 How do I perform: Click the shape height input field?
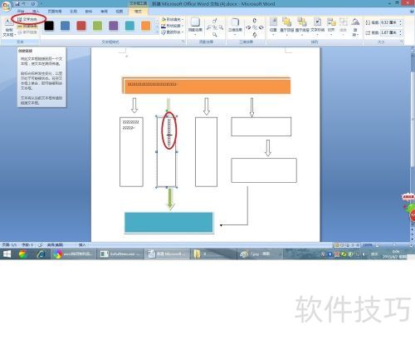coord(390,22)
